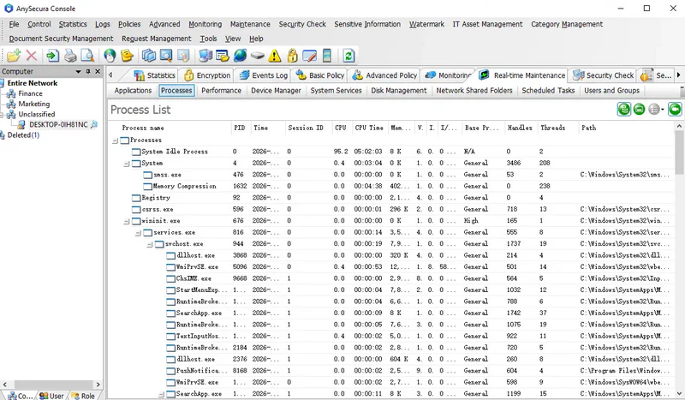Image resolution: width=685 pixels, height=400 pixels.
Task: Close the Computer side panel
Action: pos(98,71)
